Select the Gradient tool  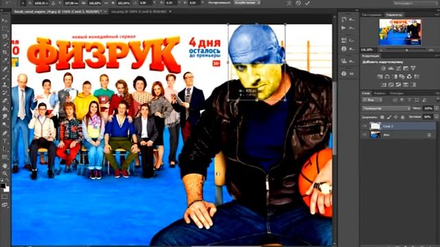[5, 108]
